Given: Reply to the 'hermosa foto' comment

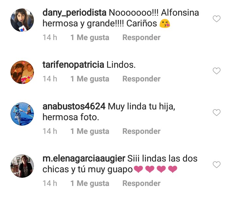Looking at the screenshot, I should 141,131.
